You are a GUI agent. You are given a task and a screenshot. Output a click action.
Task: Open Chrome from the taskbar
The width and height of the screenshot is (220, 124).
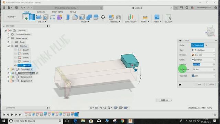pyautogui.click(x=122, y=121)
